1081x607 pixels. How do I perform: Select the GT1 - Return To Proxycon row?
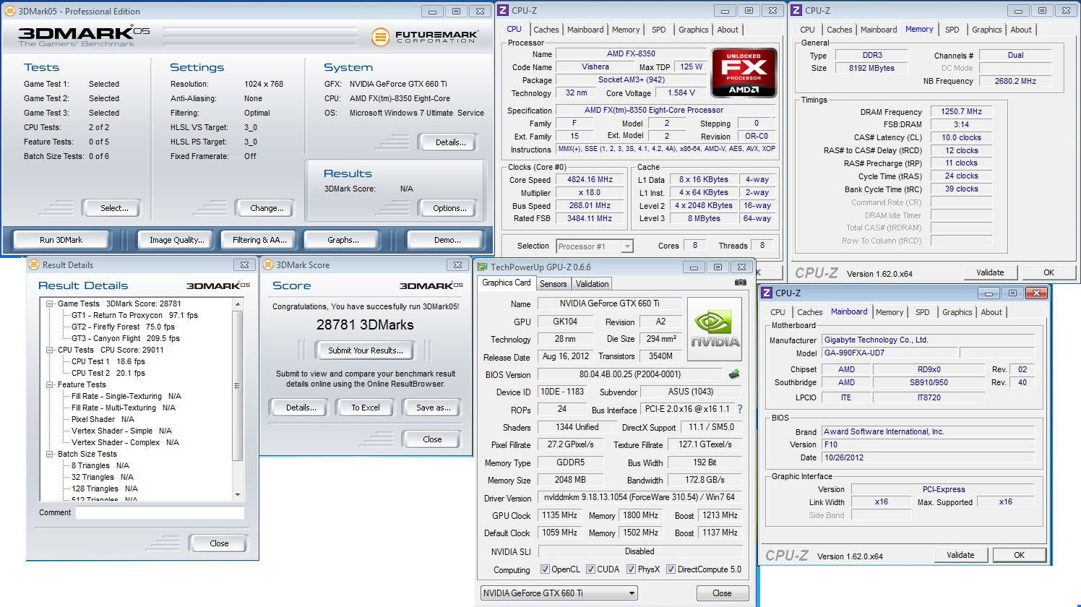134,316
